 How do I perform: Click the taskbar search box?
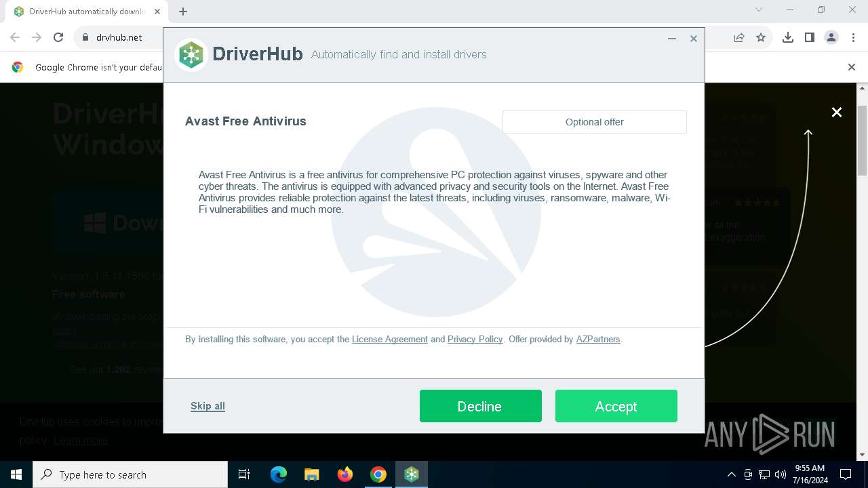(x=130, y=474)
